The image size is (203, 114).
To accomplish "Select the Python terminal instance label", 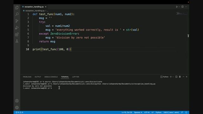I will pyautogui.click(x=164, y=77).
